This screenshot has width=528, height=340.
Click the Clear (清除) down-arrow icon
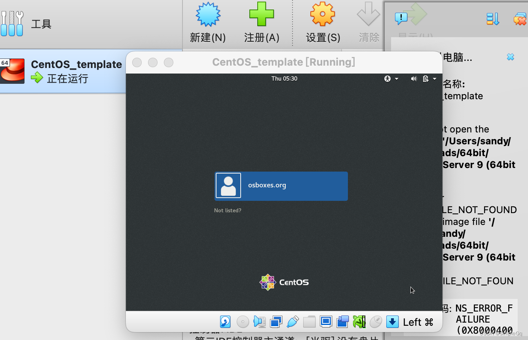(x=368, y=14)
